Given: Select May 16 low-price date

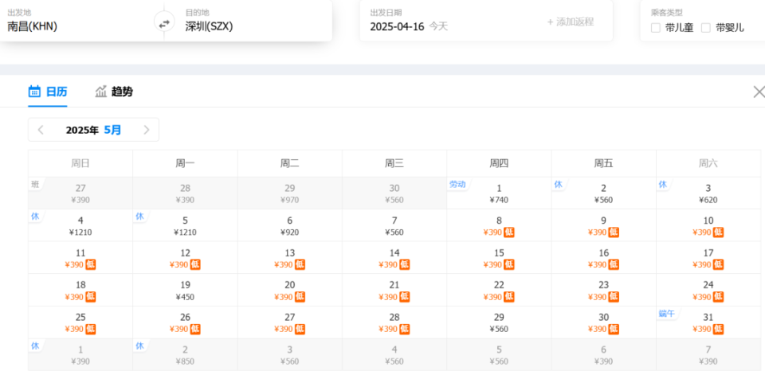Looking at the screenshot, I should click(x=603, y=257).
